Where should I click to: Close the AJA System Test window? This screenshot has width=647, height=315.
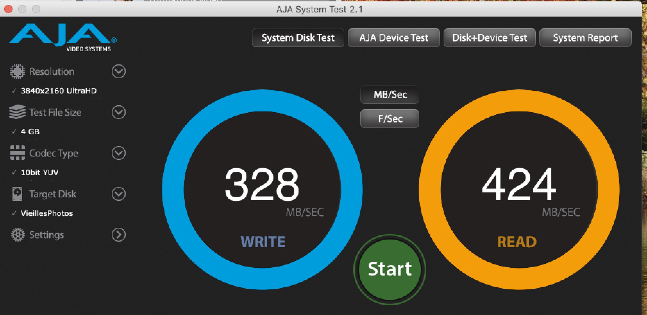coord(8,9)
